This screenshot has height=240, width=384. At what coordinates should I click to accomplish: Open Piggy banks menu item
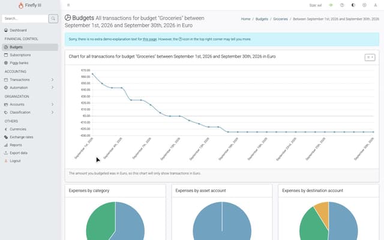click(x=30, y=63)
